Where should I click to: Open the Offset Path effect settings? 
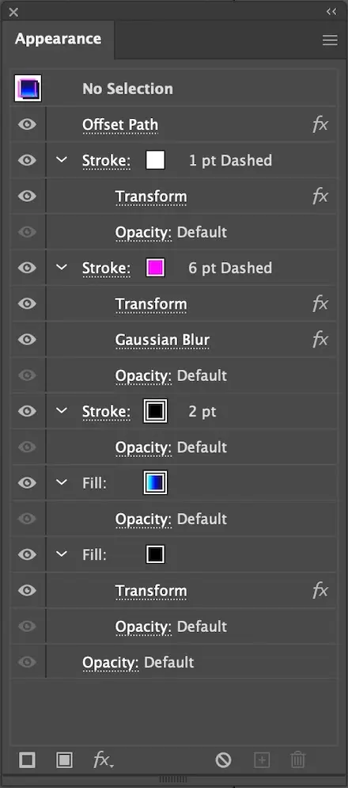(x=120, y=124)
